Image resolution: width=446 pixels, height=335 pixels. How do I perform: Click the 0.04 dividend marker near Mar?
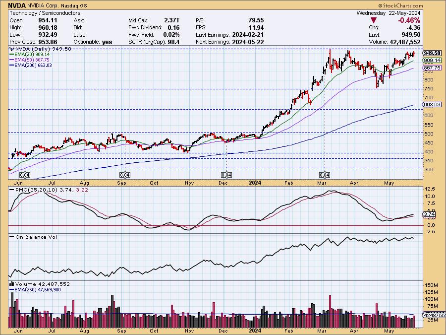click(x=325, y=175)
